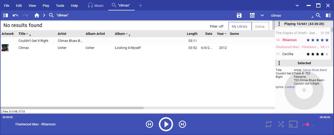Adjust the volume slider

(x=307, y=125)
